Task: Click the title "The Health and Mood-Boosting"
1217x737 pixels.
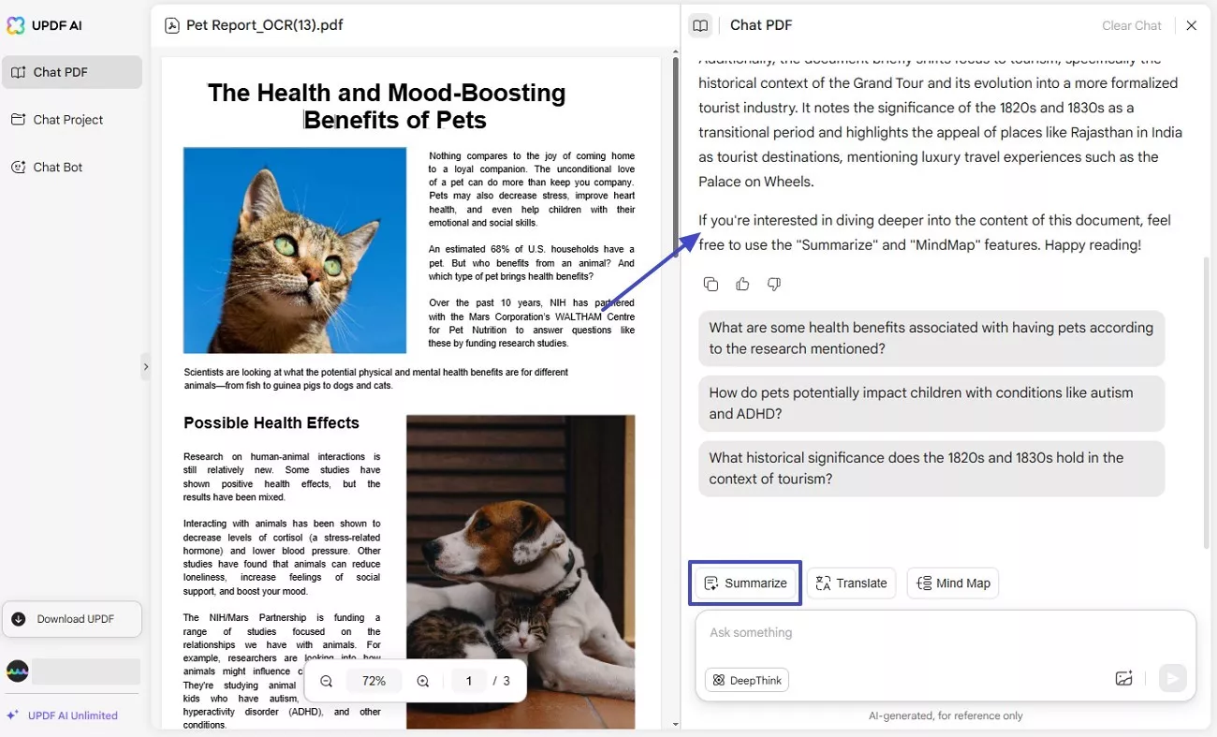Action: tap(387, 93)
